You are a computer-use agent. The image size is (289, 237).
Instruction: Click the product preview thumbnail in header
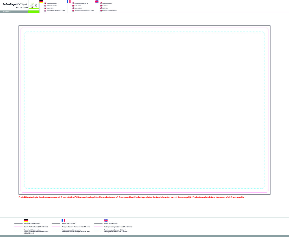click(x=34, y=5)
